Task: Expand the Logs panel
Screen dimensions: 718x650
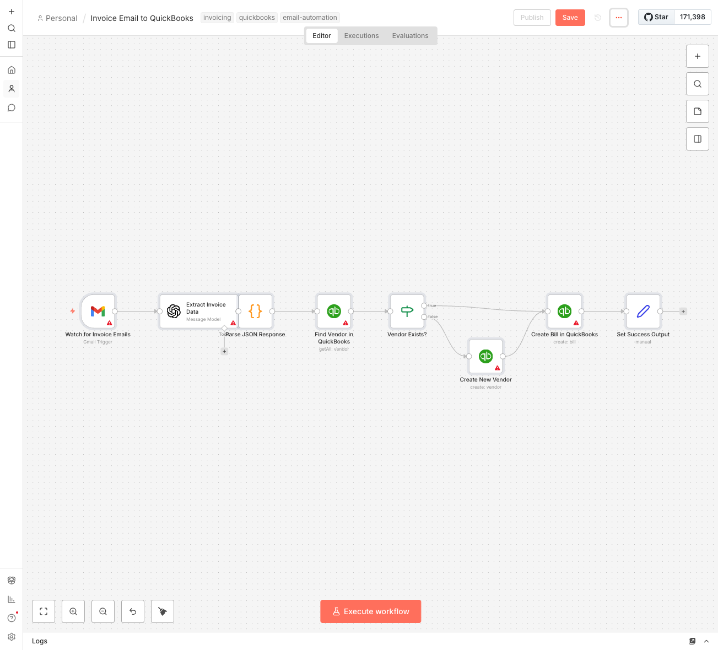Action: 706,641
